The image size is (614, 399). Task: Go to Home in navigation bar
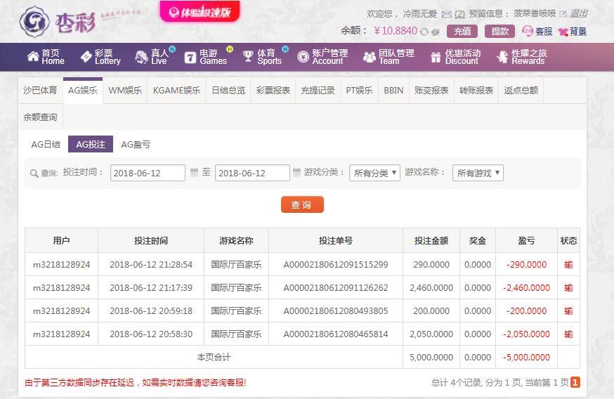click(46, 57)
